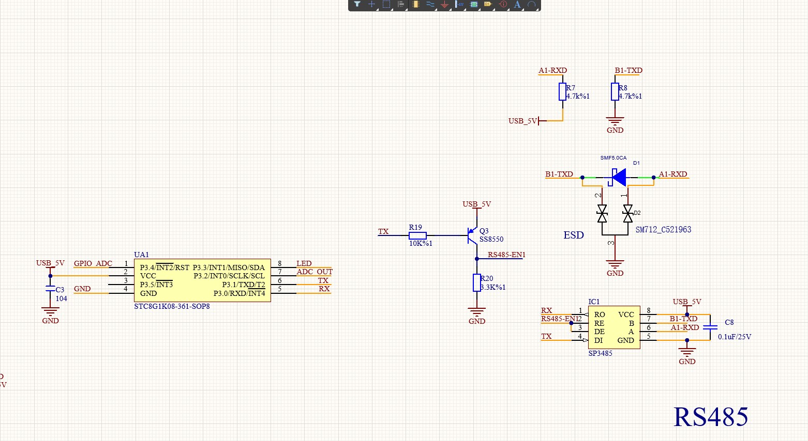Select capacitor C8 symbol
Screen dimensions: 808x441
711,327
